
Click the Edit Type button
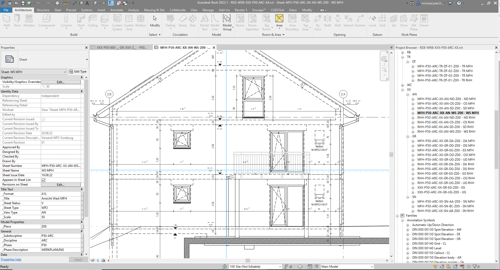pos(78,72)
